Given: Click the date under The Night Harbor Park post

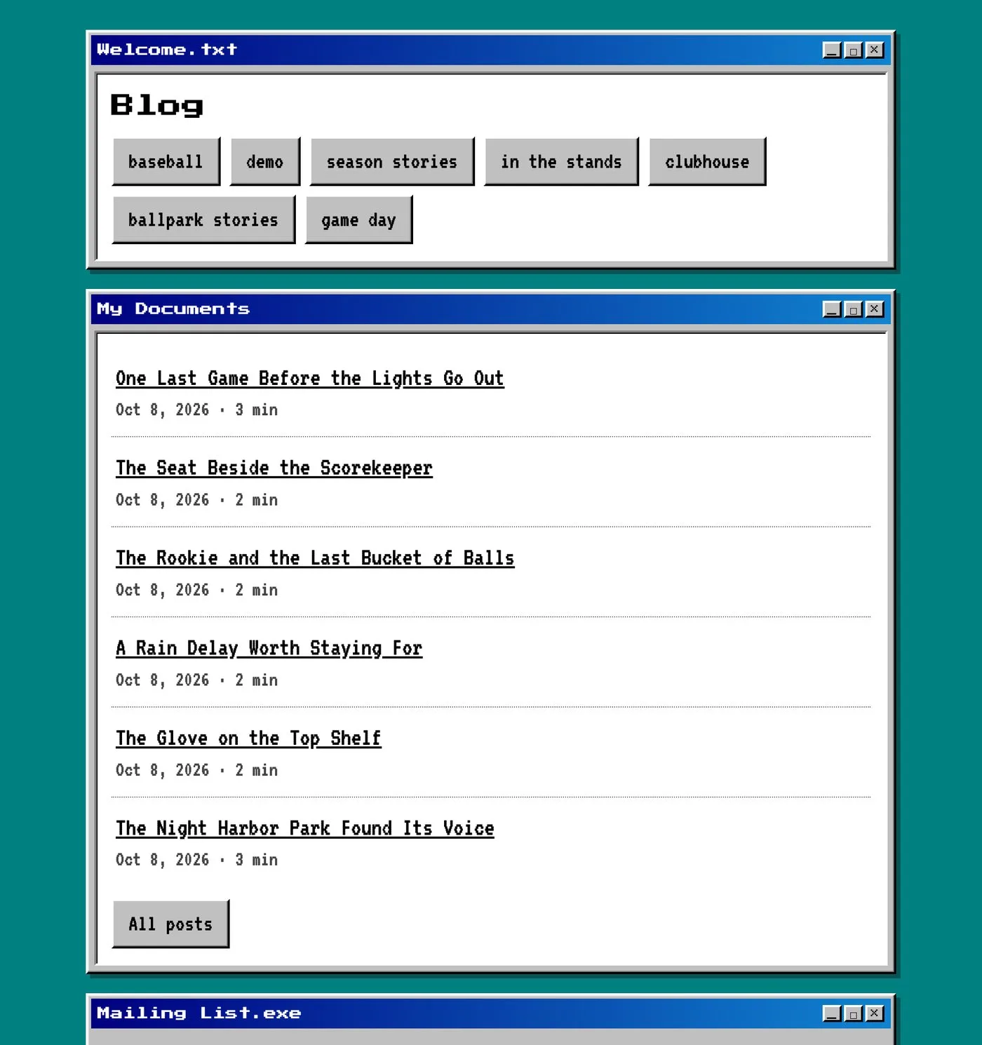Looking at the screenshot, I should [x=163, y=861].
